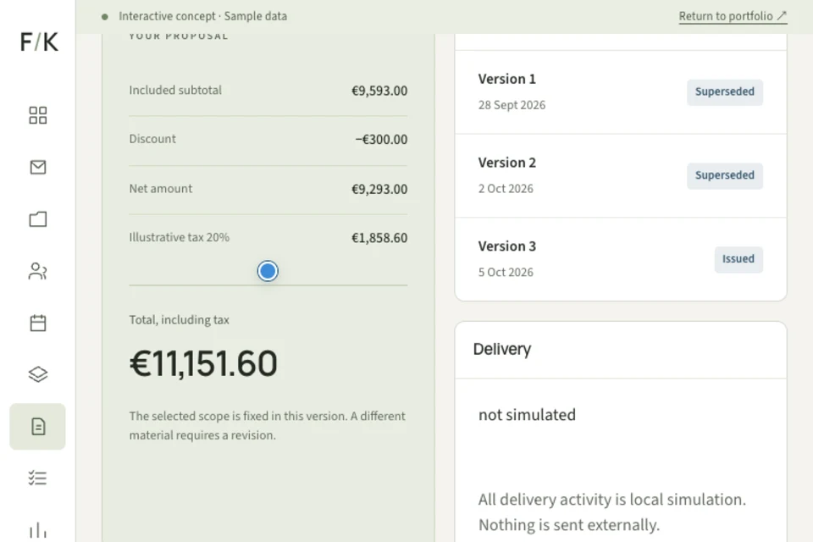Viewport: 813px width, 542px height.
Task: Open the people contacts icon
Action: (x=38, y=271)
